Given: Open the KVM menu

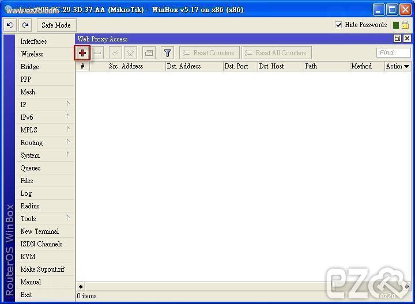Looking at the screenshot, I should click(45, 257).
